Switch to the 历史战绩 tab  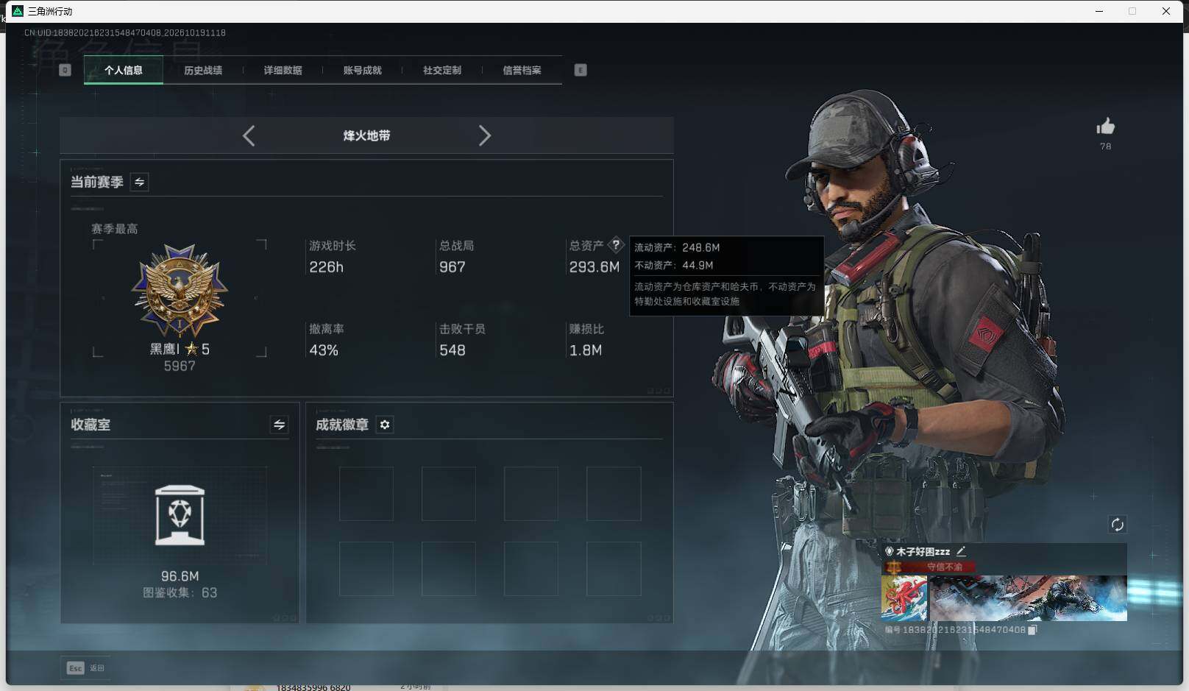click(x=203, y=71)
